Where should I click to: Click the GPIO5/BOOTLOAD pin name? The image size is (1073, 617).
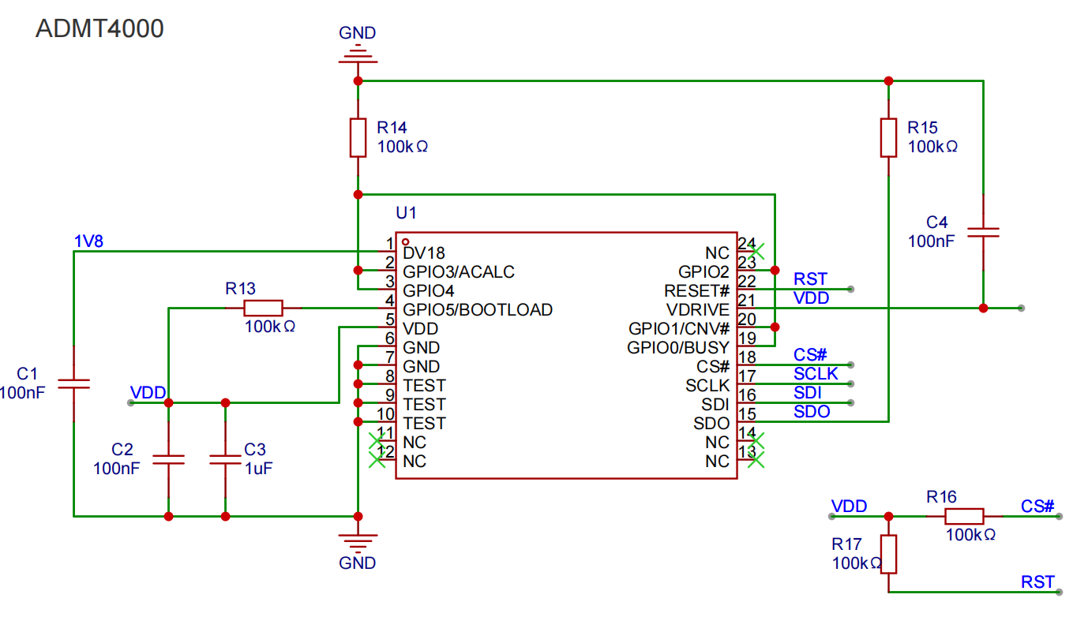point(478,309)
